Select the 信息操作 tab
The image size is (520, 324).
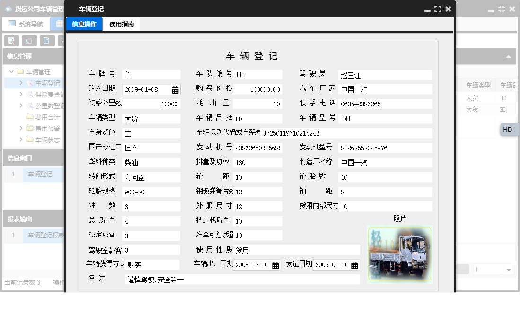pos(84,24)
